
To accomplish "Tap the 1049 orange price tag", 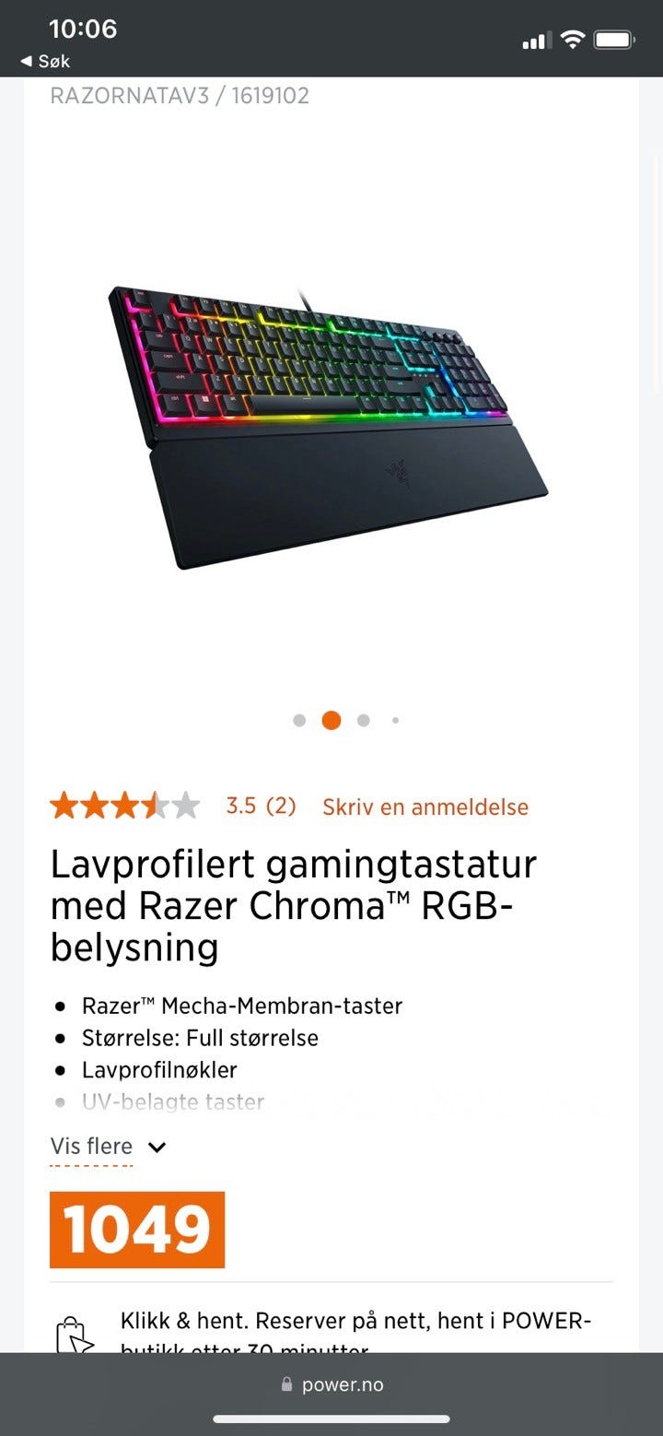I will click(x=137, y=1230).
